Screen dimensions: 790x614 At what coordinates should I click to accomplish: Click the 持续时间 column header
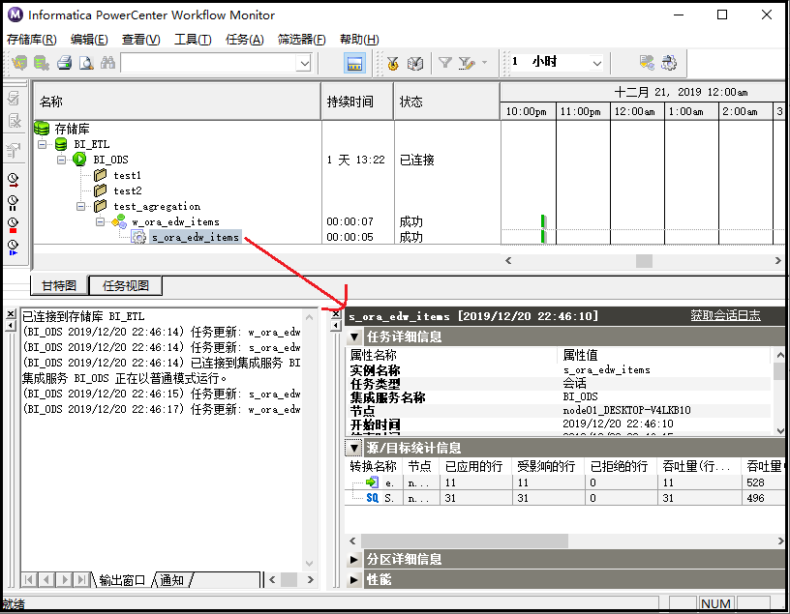point(357,102)
